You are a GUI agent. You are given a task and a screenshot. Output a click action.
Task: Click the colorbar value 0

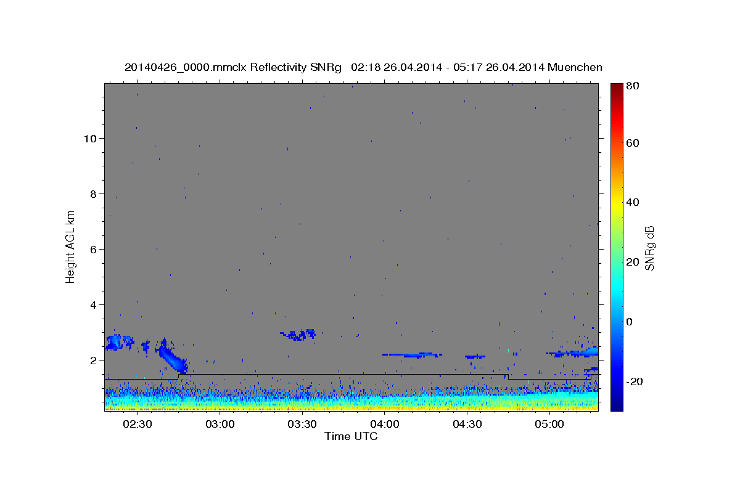[x=630, y=322]
